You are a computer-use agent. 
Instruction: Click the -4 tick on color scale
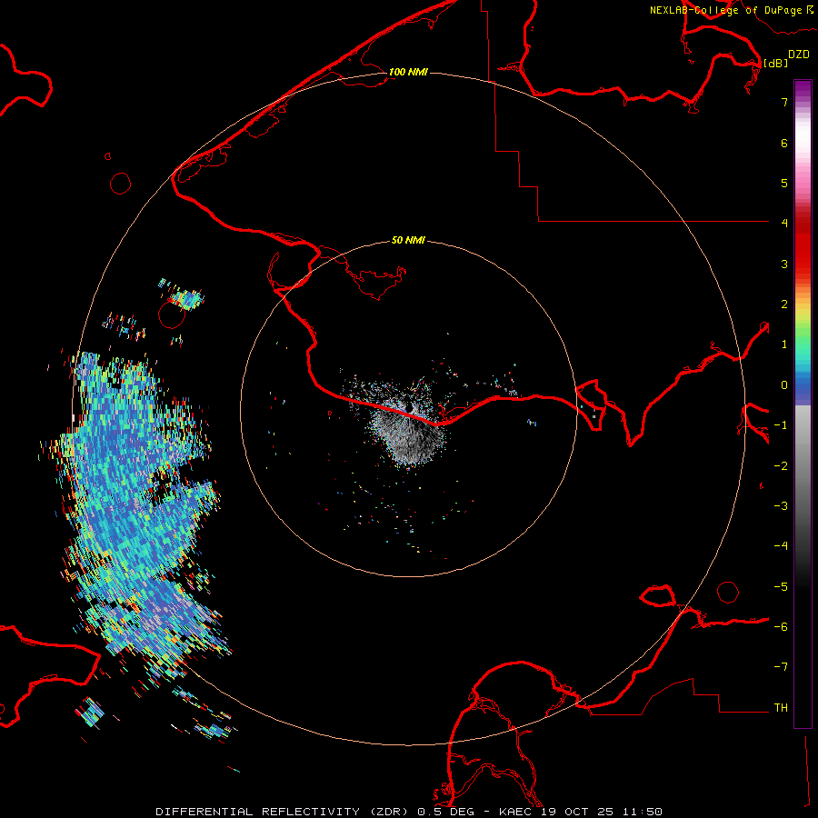click(781, 546)
